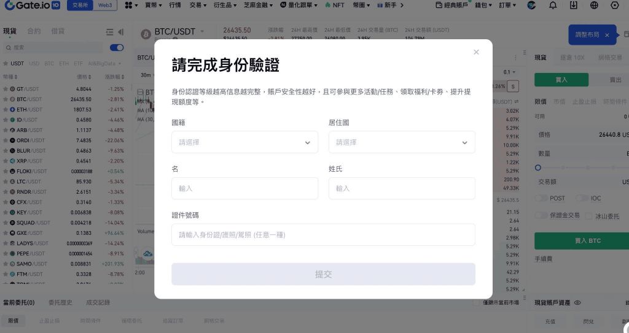Collapse the market list sidebar icon
The height and width of the screenshot is (333, 629).
click(x=120, y=32)
